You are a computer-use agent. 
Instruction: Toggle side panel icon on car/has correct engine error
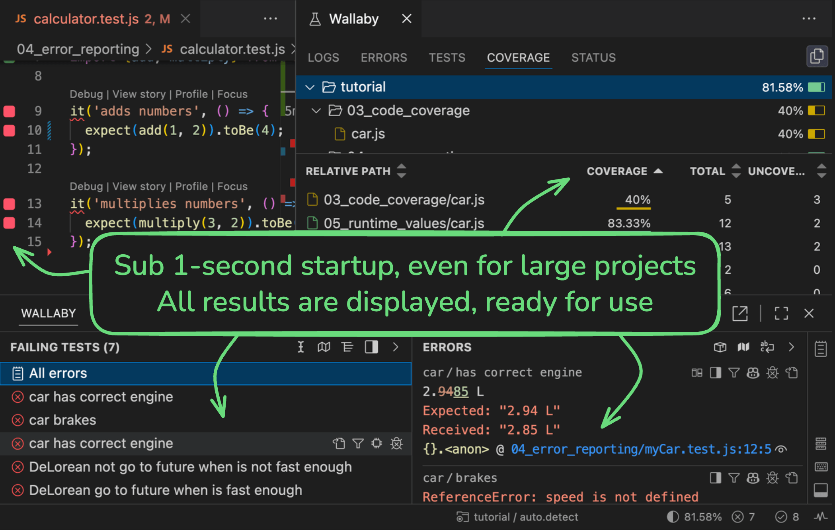(x=715, y=373)
